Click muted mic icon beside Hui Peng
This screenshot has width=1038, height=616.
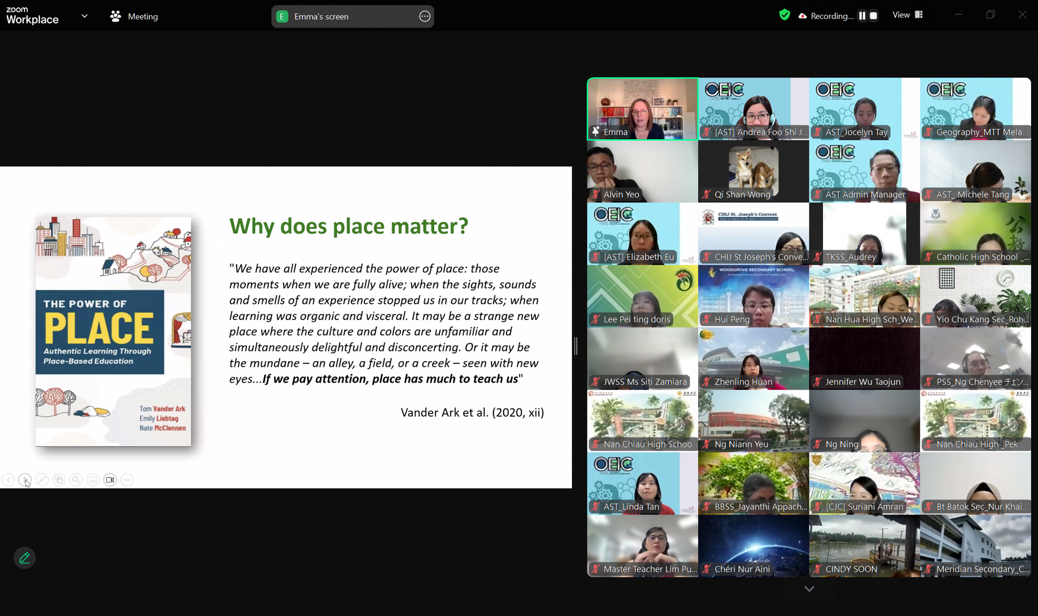tap(707, 319)
